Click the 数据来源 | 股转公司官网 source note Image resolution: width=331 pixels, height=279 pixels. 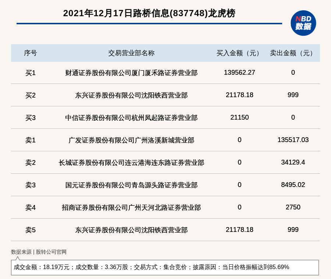(x=39, y=252)
